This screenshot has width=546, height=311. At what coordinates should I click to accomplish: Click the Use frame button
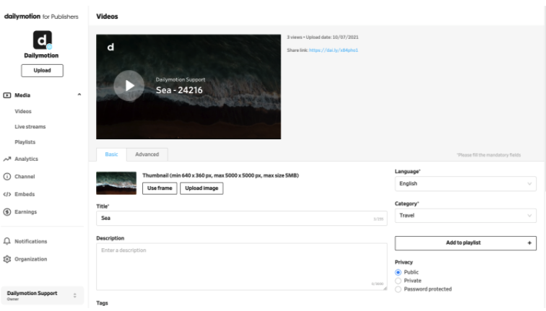point(160,188)
